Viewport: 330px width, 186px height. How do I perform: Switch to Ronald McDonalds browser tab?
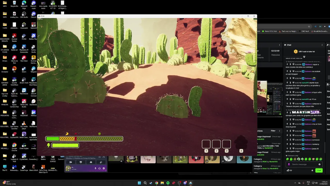pyautogui.click(x=319, y=31)
